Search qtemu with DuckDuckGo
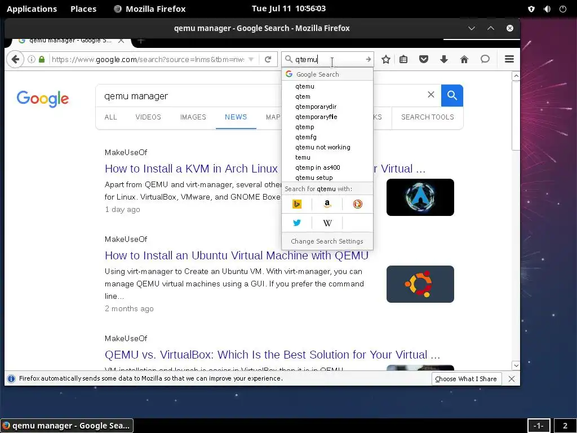Viewport: 577px width, 433px height. pos(357,204)
